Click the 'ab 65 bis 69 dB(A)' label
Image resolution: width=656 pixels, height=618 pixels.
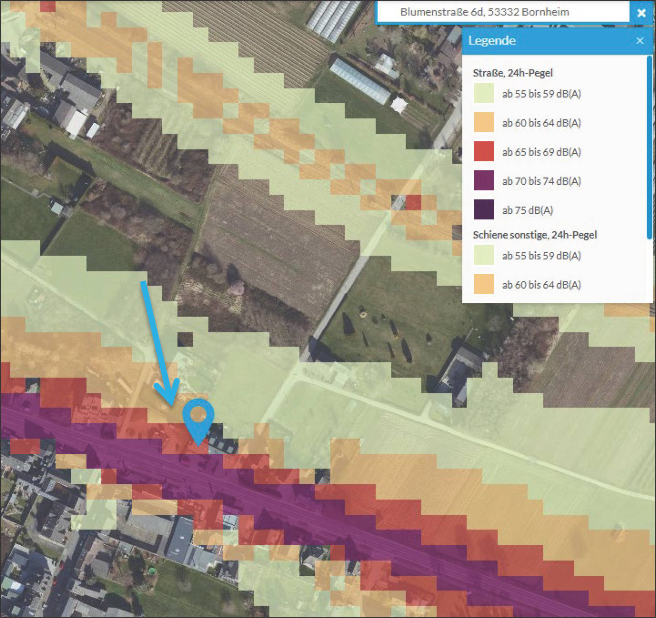(541, 152)
